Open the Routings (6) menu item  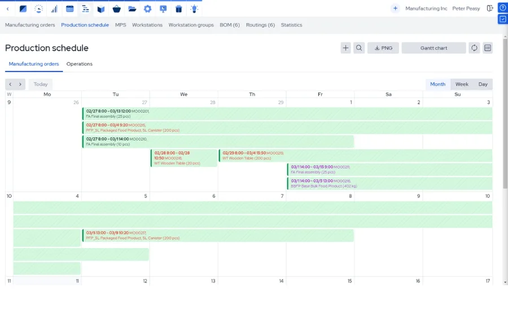tap(260, 25)
